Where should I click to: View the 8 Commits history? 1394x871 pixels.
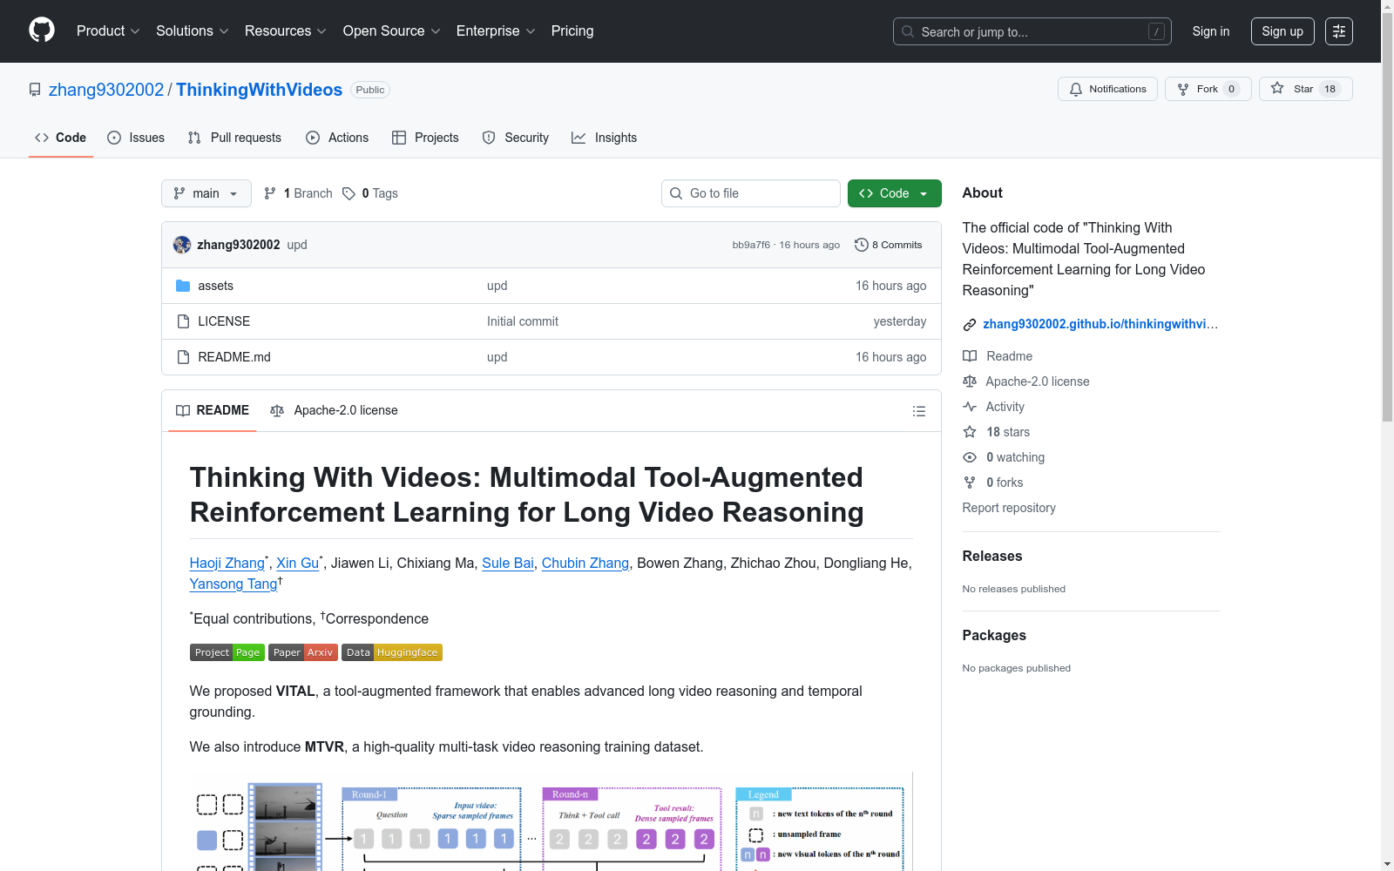tap(889, 245)
